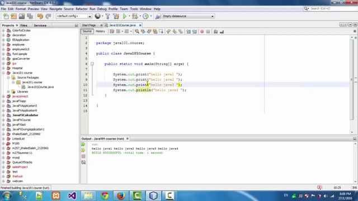Click the Last Edit icon in editor toolbar

point(112,31)
